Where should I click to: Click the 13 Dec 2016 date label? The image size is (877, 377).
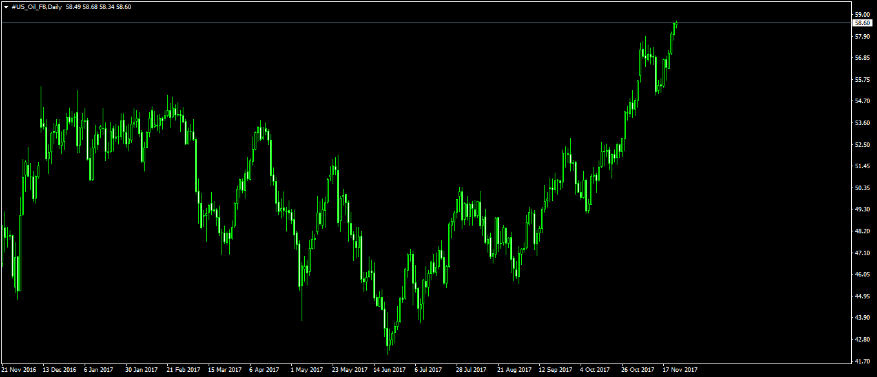tap(60, 370)
